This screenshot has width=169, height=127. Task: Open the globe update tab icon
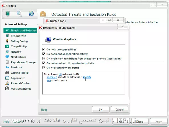coord(31,14)
